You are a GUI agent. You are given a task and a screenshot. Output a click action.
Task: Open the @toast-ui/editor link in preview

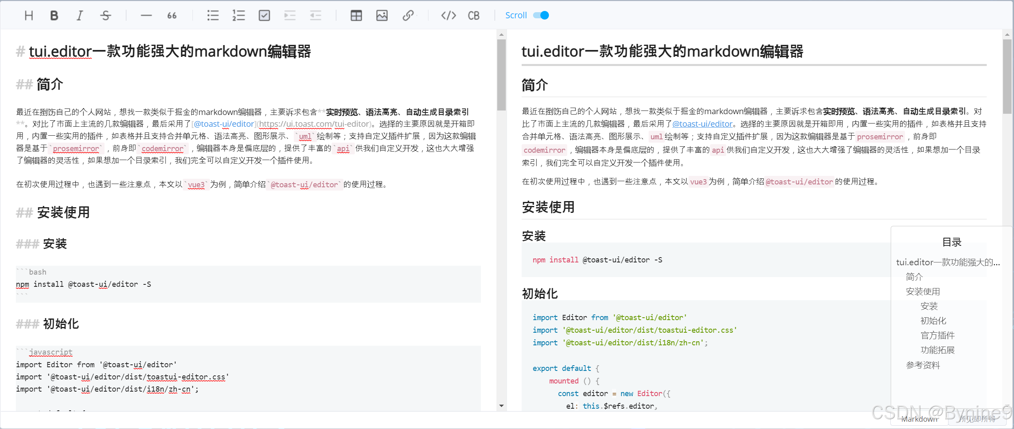point(702,124)
